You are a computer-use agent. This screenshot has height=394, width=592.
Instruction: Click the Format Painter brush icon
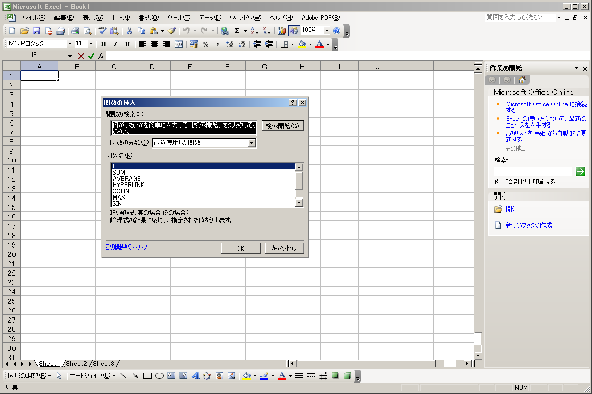[171, 31]
